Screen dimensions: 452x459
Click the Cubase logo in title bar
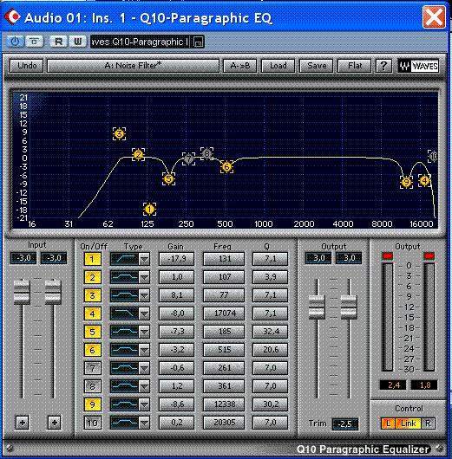click(12, 16)
